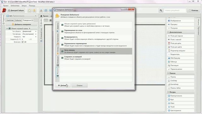Select the Индикатор загрузки component
This screenshot has width=202, height=114.
point(181,51)
